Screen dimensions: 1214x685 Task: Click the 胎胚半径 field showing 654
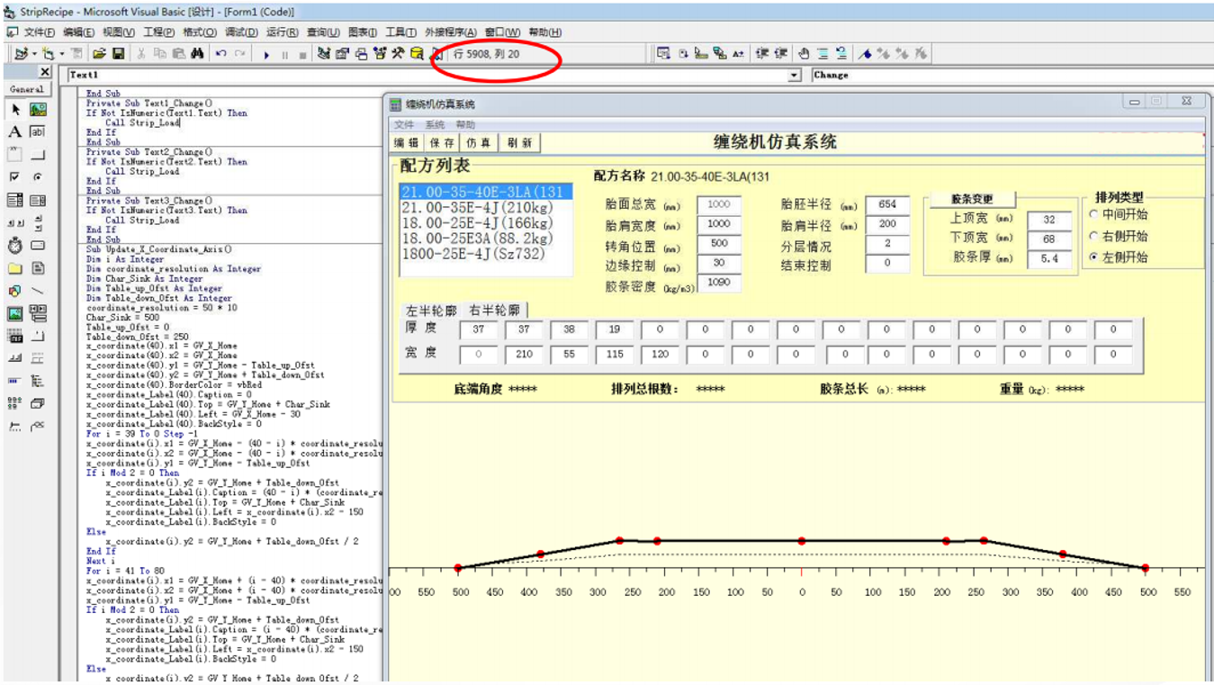tap(887, 204)
